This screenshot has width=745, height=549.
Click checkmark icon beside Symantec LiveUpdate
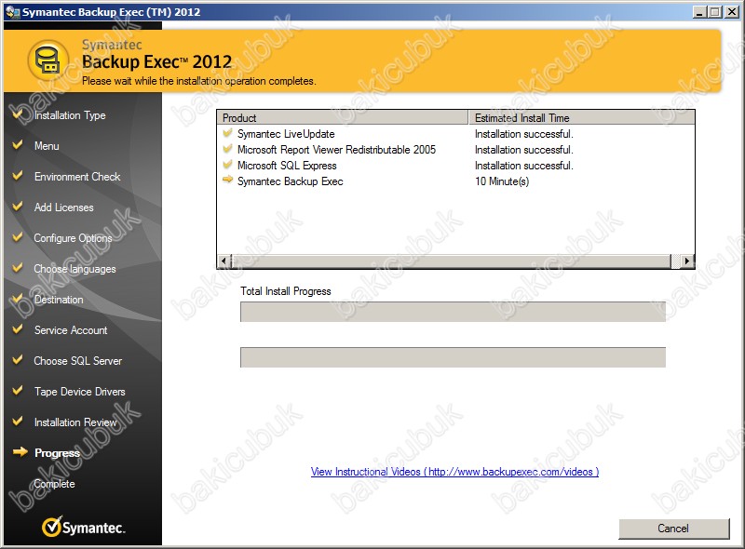[x=227, y=133]
